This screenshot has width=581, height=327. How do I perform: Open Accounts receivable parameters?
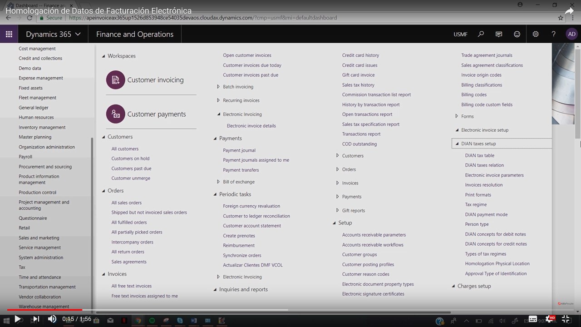click(374, 235)
